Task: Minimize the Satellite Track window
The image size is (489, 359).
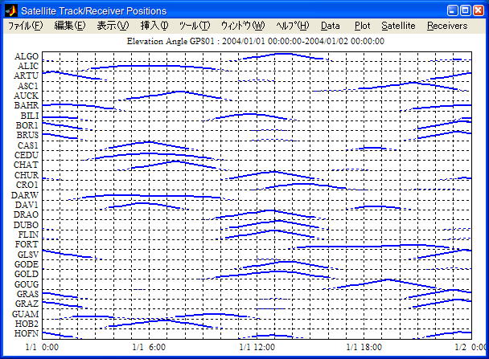Action: tap(442, 10)
